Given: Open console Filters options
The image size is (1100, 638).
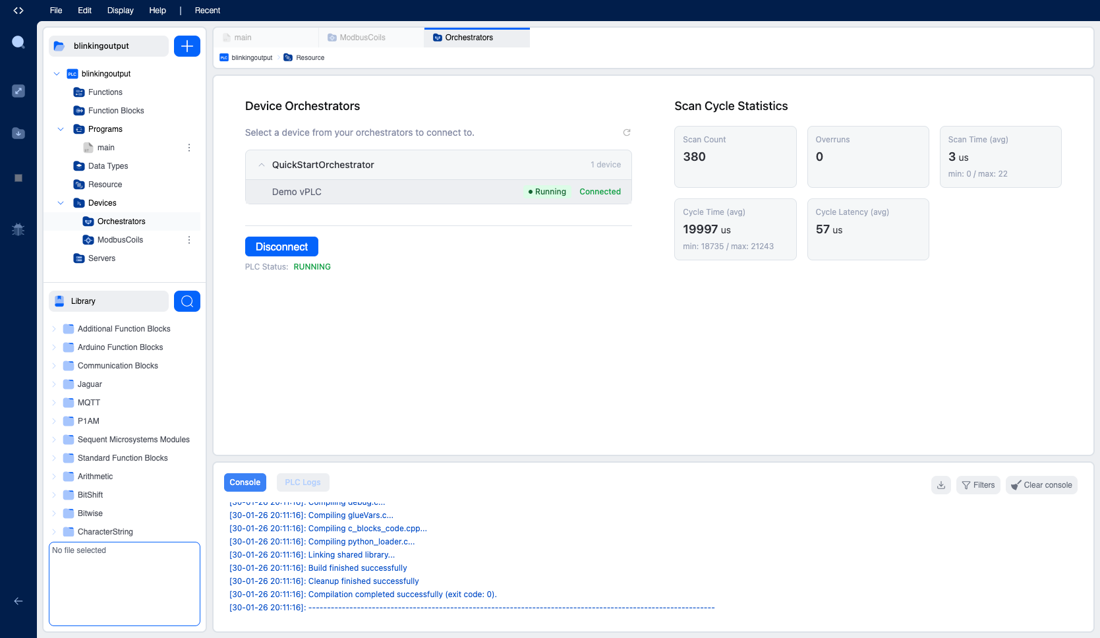Looking at the screenshot, I should 978,485.
